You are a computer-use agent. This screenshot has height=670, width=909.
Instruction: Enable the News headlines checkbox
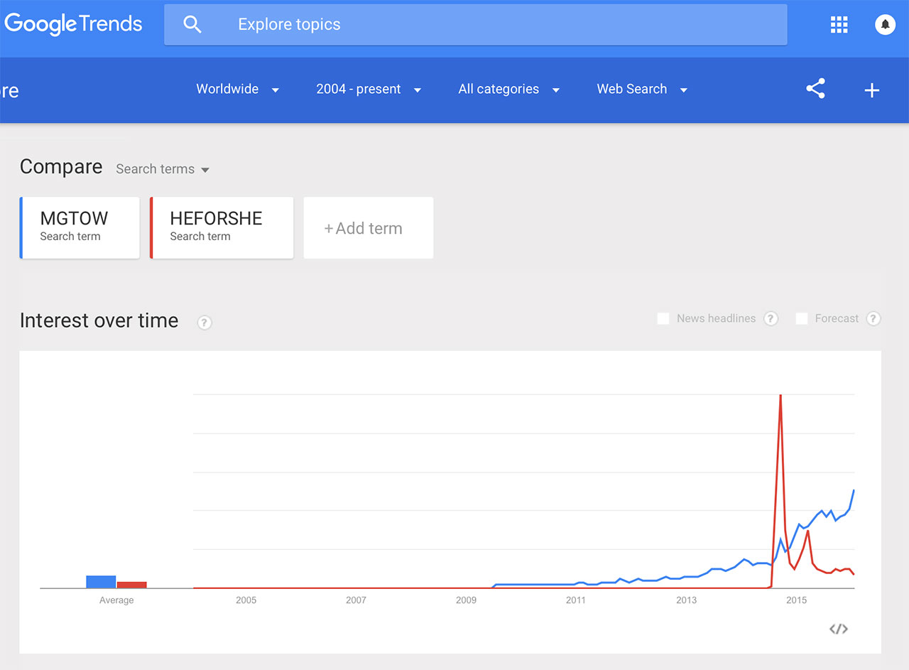(663, 319)
